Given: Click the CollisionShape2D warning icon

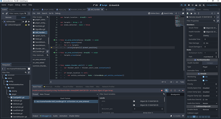Looking at the screenshot, I should pos(26,25).
